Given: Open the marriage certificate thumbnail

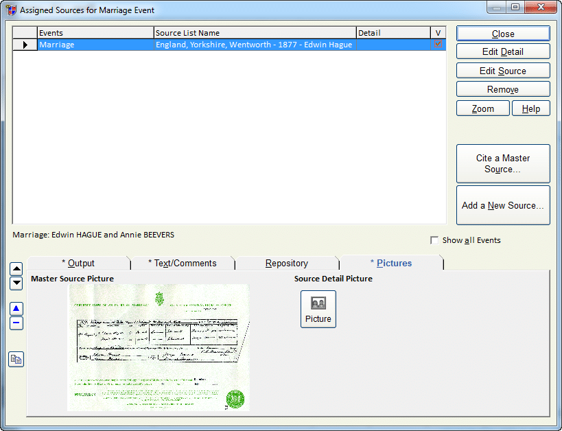Looking at the screenshot, I should (x=159, y=347).
